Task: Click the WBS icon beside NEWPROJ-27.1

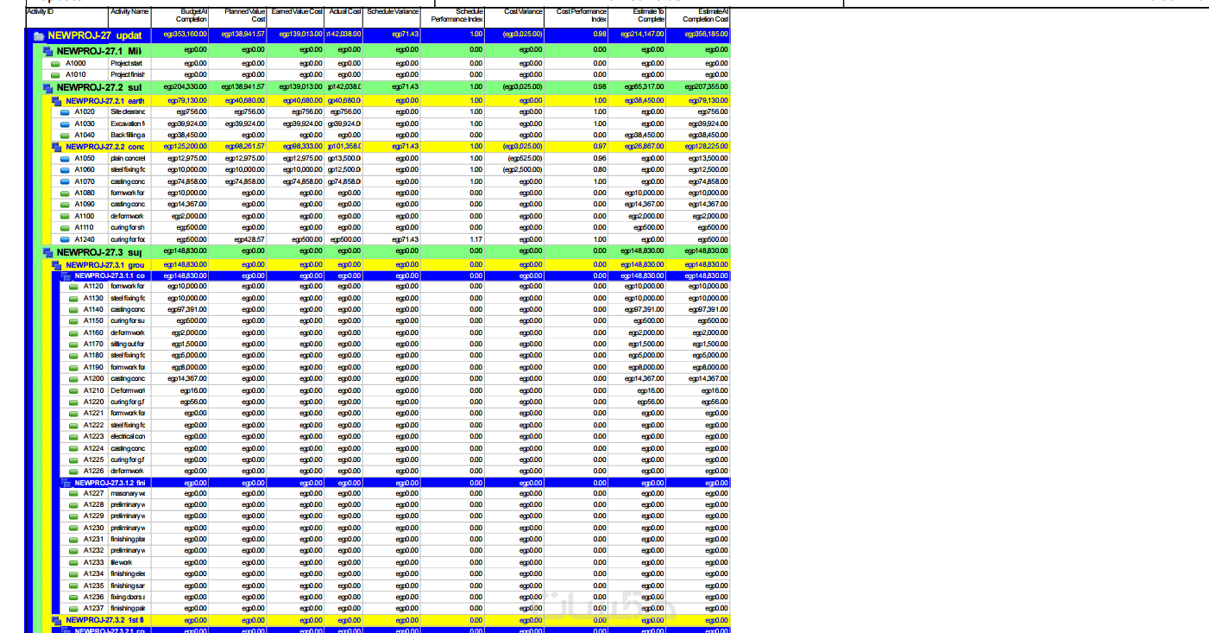Action: click(48, 52)
